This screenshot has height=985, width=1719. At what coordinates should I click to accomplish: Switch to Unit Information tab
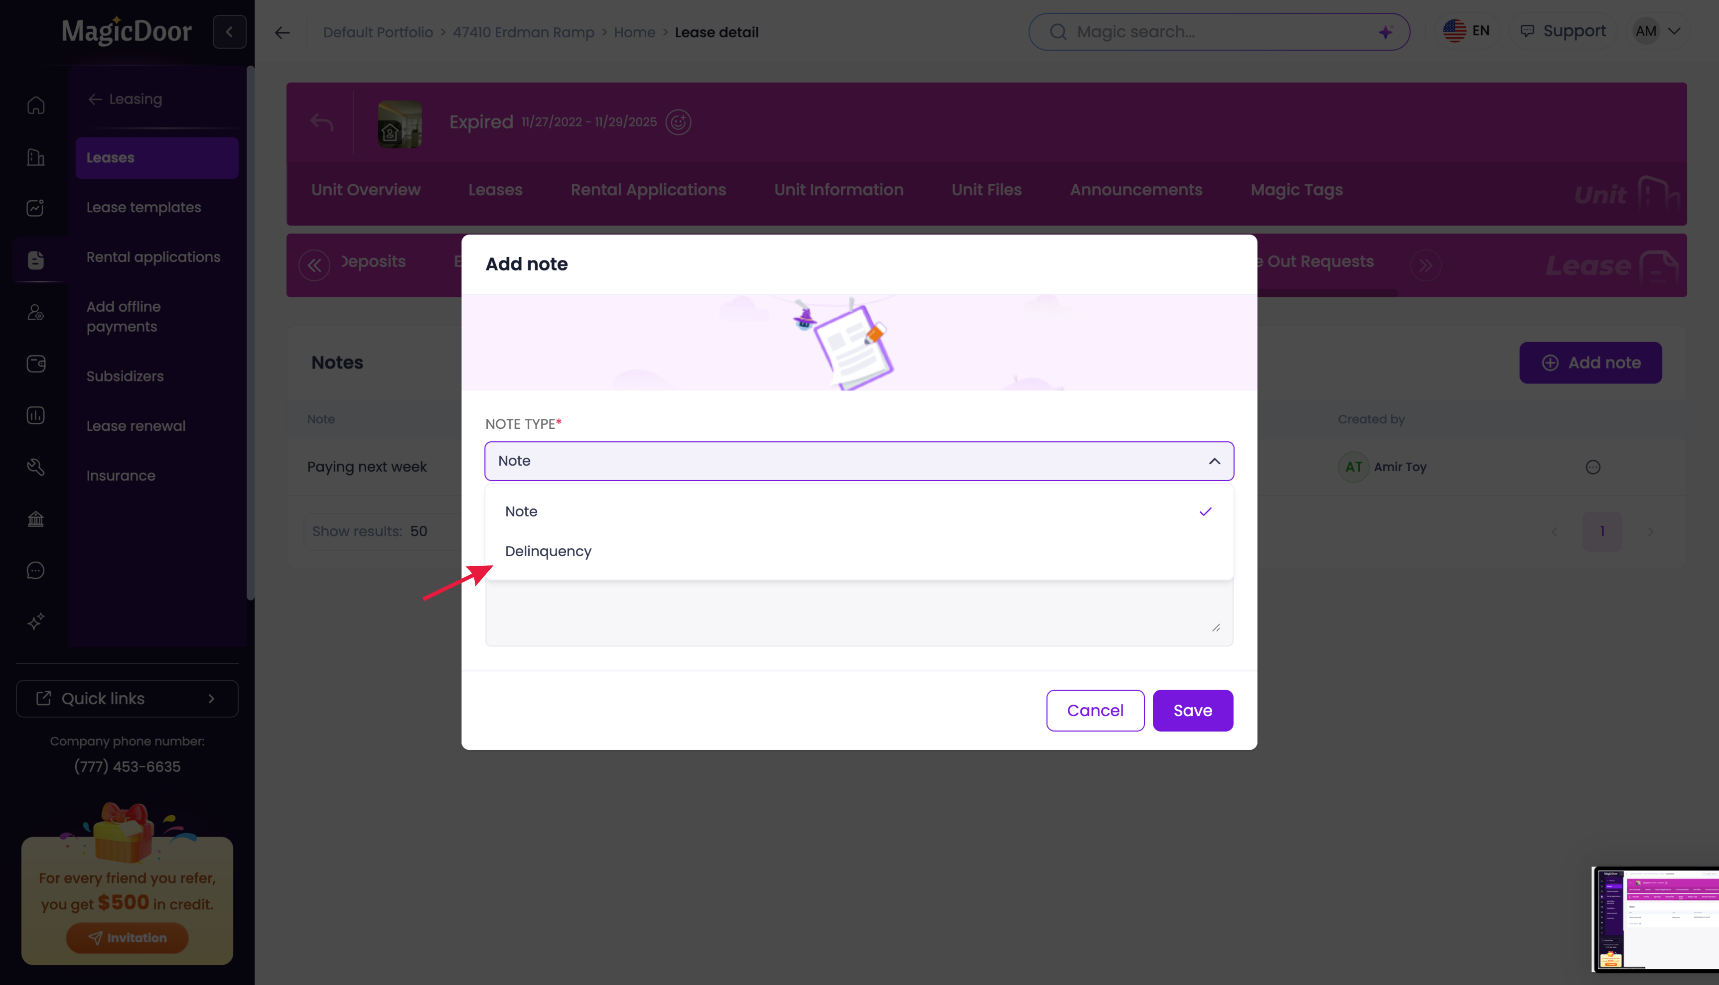pos(839,189)
